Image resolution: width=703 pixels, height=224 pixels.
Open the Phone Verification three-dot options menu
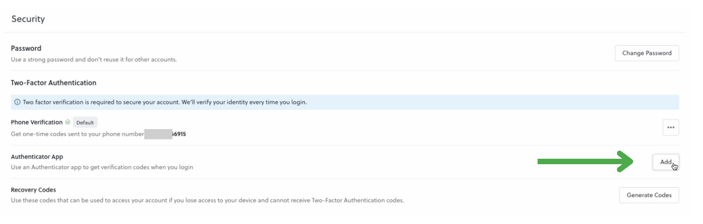pyautogui.click(x=671, y=127)
